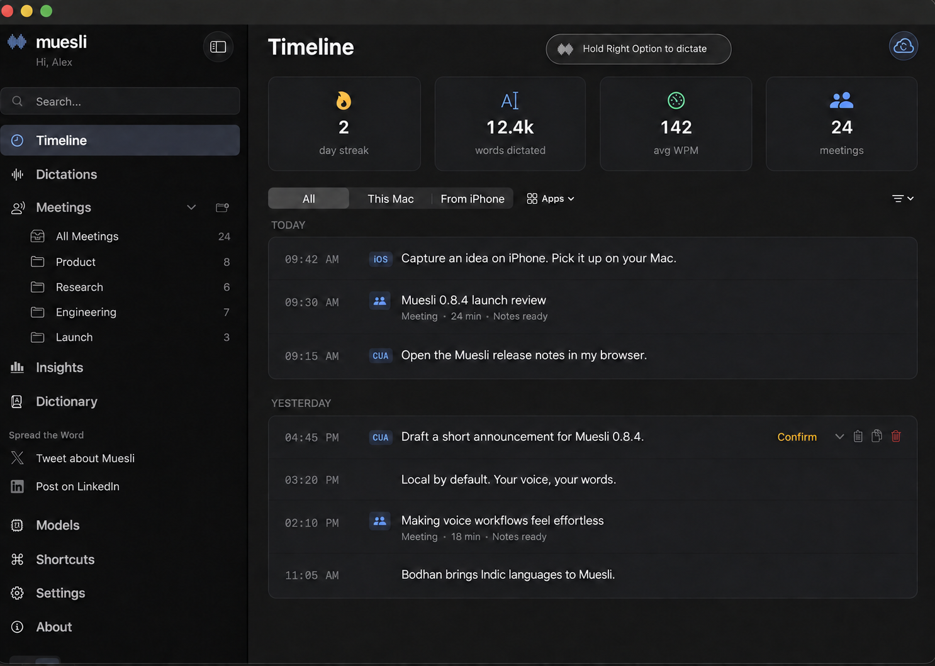935x666 pixels.
Task: Click the iOS badge on the 09:42 entry
Action: click(381, 259)
